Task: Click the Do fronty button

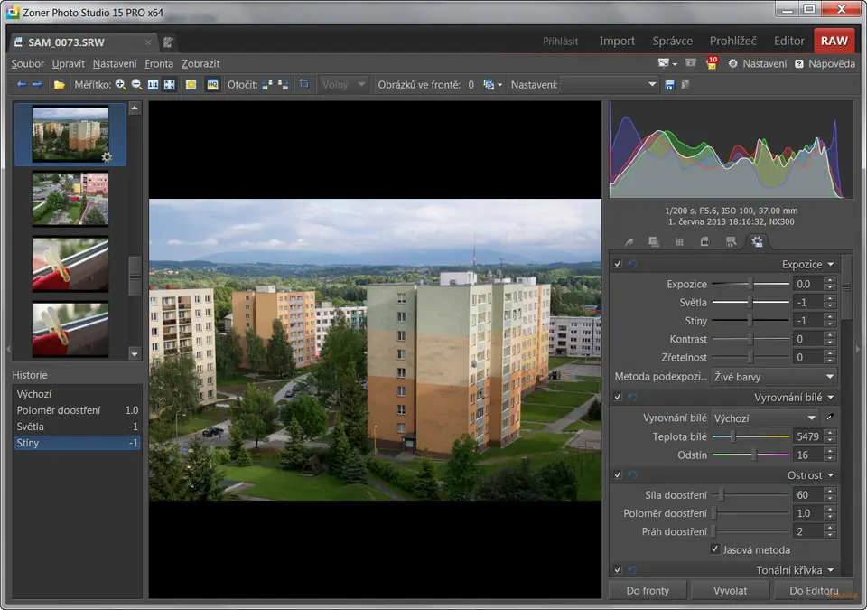Action: point(648,590)
